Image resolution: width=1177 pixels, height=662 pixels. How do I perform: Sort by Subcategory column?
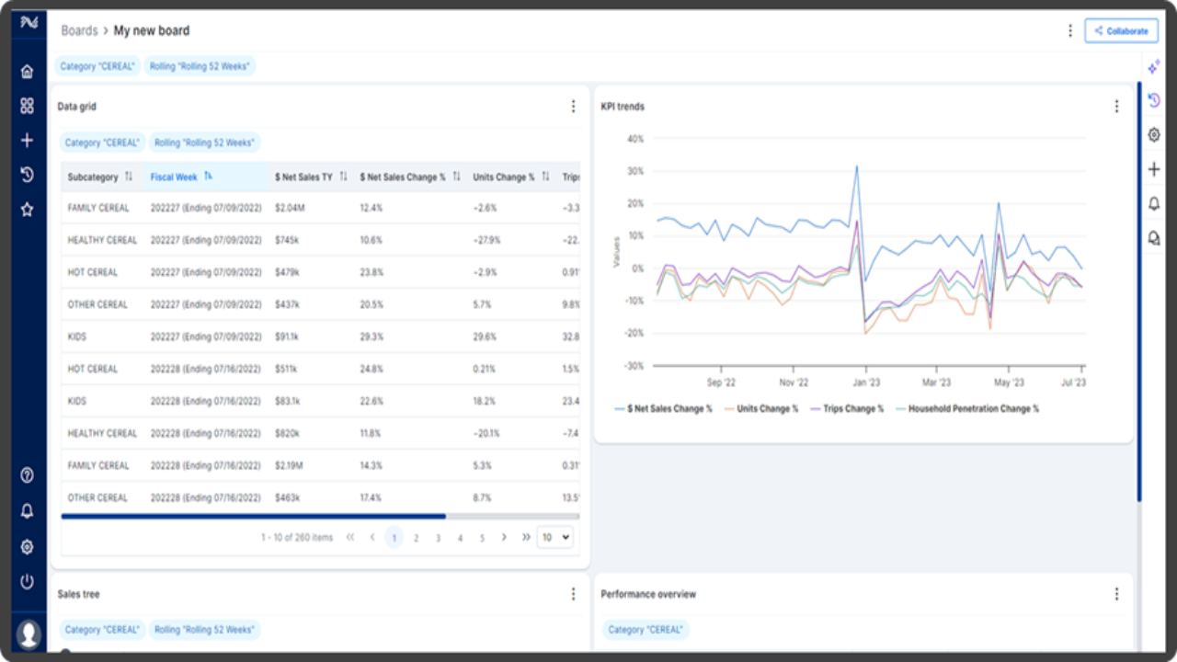coord(129,177)
